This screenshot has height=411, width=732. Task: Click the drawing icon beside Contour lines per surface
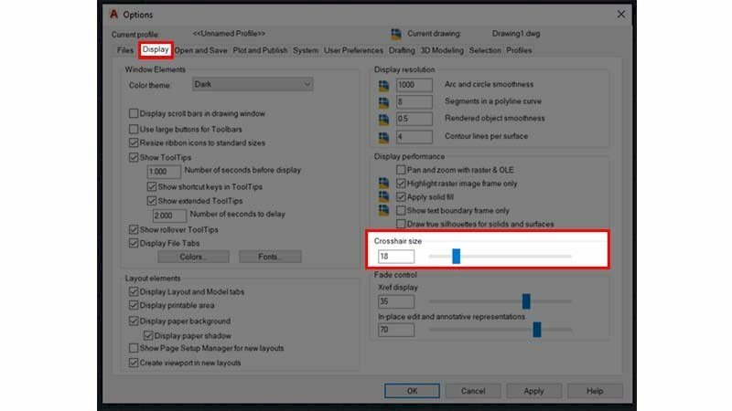click(383, 137)
